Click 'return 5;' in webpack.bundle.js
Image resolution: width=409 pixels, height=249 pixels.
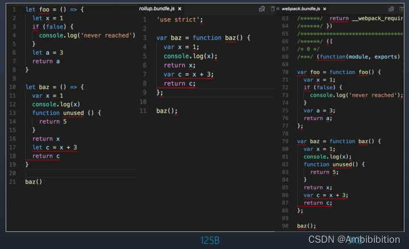click(324, 172)
